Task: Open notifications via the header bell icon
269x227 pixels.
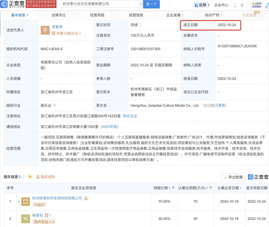Action: (242, 5)
